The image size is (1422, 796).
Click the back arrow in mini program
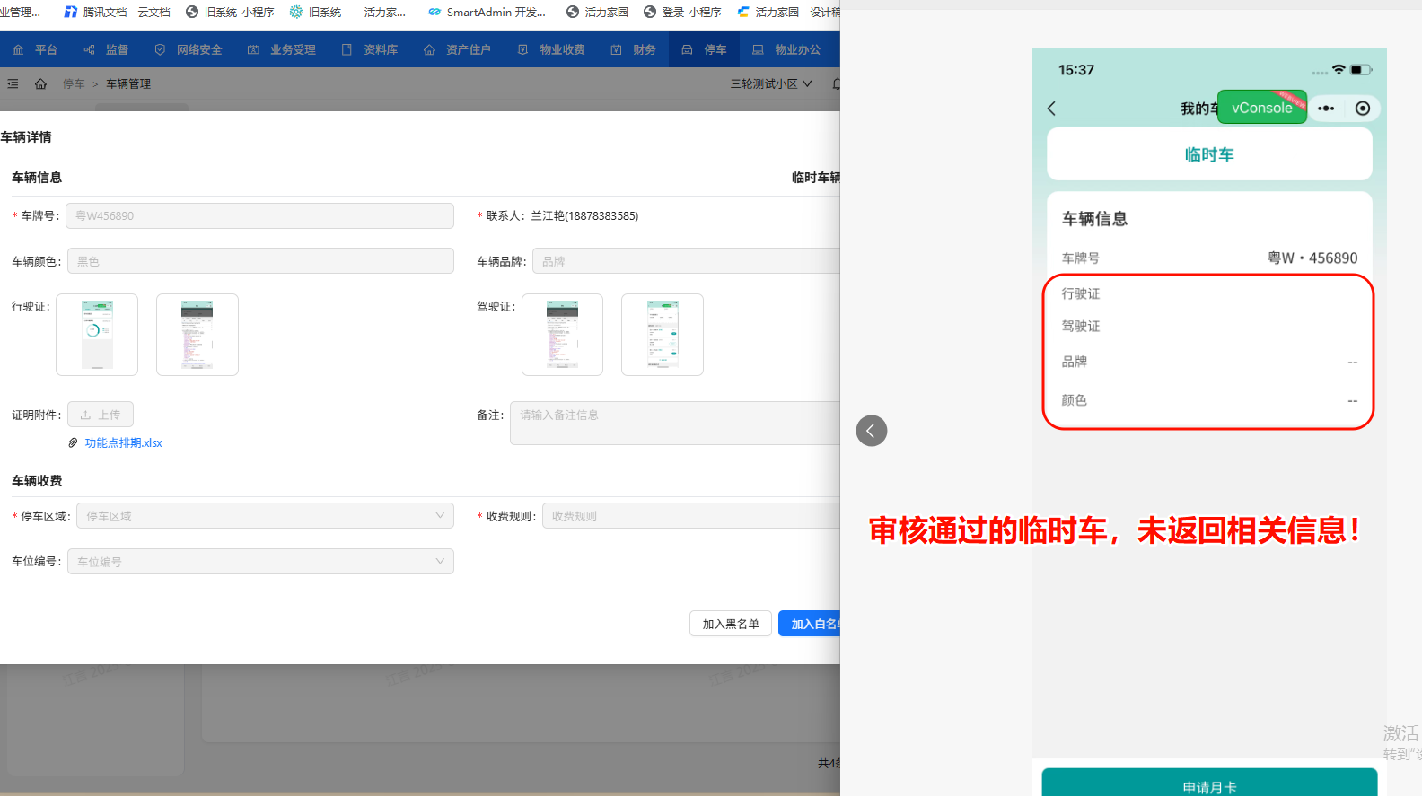pos(1051,109)
